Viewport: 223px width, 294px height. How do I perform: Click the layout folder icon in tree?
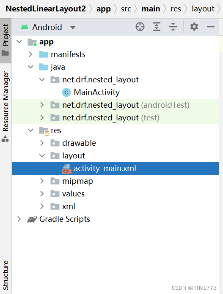click(55, 155)
